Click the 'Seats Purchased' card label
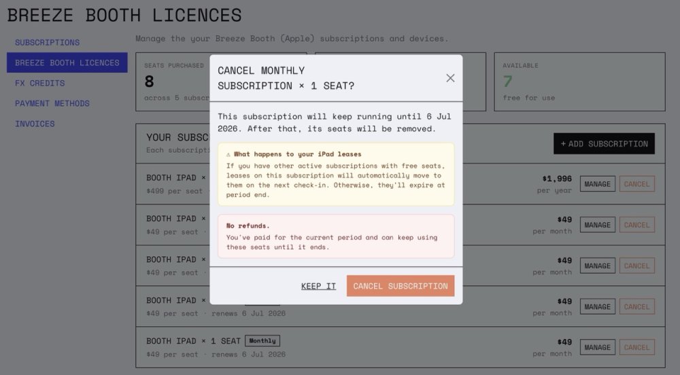The image size is (680, 375). (174, 65)
